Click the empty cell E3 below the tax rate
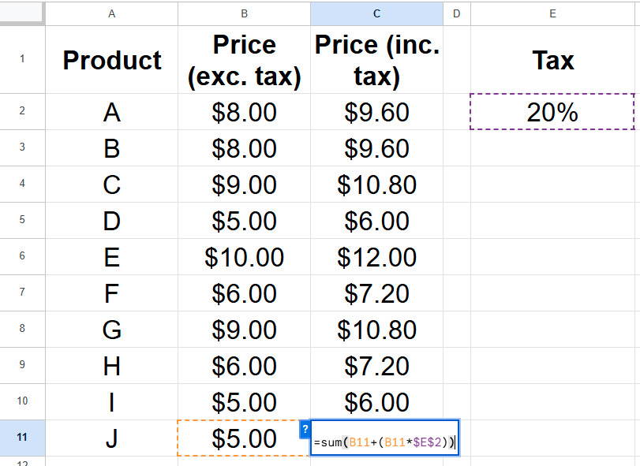Image resolution: width=640 pixels, height=466 pixels. tap(552, 148)
